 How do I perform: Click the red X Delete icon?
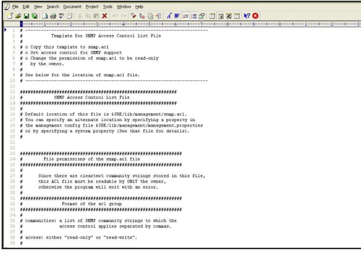(x=104, y=16)
